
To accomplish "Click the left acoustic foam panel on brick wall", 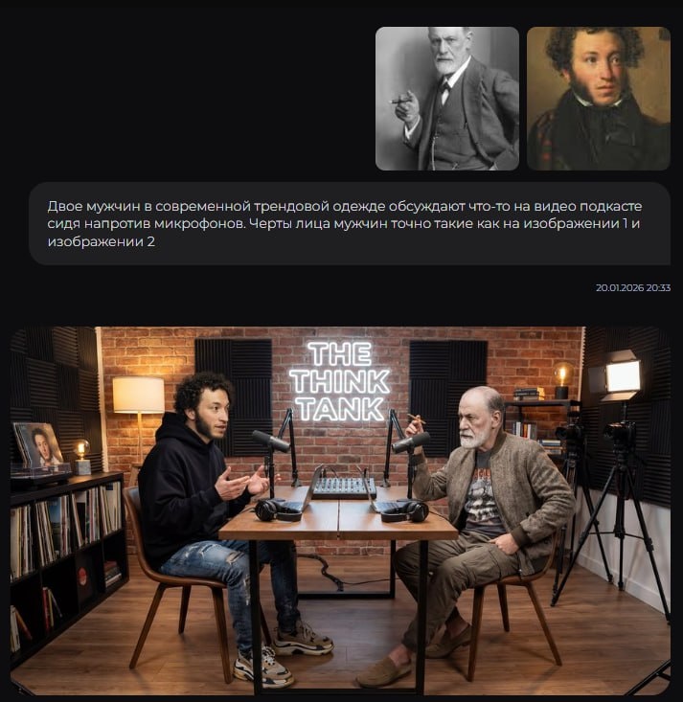I will [x=234, y=397].
